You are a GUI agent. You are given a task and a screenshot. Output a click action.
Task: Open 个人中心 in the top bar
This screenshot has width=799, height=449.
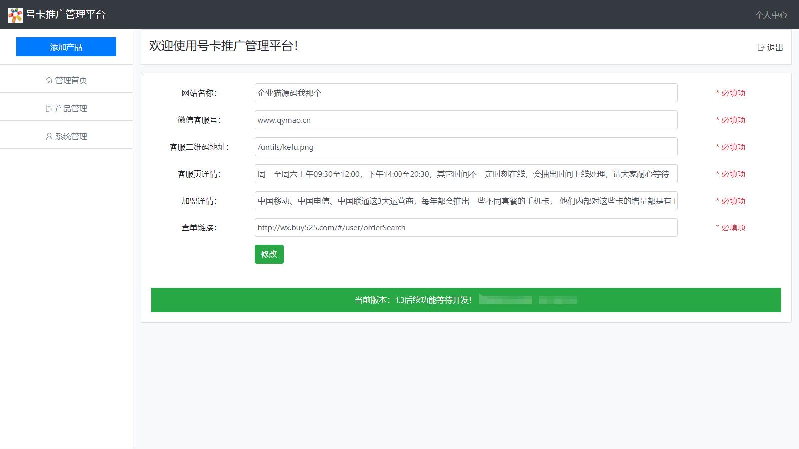[x=771, y=15]
